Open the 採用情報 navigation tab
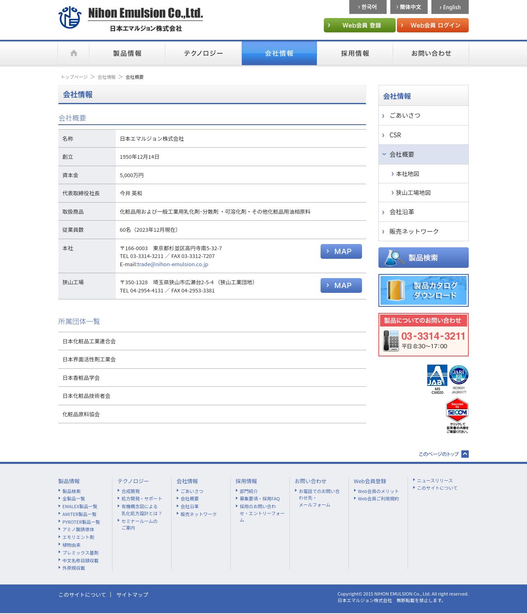Viewport: 527px width, 614px height. click(x=355, y=53)
